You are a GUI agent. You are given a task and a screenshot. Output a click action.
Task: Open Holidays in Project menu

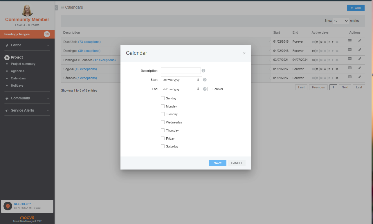point(17,85)
